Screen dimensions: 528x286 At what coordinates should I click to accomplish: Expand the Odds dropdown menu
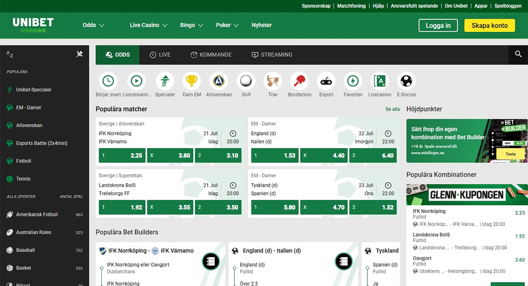click(93, 25)
